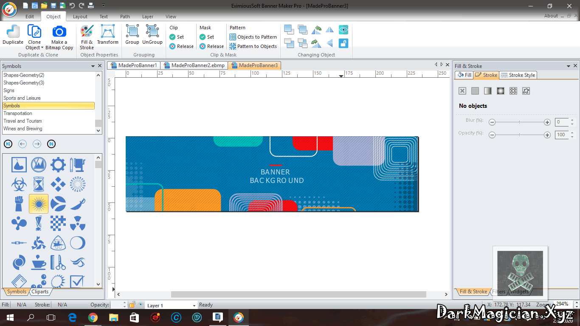Select the gear symbol in Symbols panel
The image size is (580, 326).
click(x=58, y=165)
